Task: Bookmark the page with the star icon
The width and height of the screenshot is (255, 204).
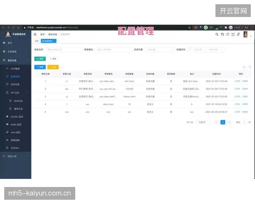Action: [190, 28]
